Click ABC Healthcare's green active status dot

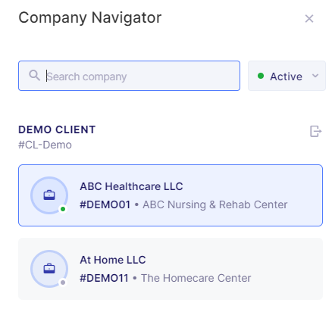(x=63, y=209)
